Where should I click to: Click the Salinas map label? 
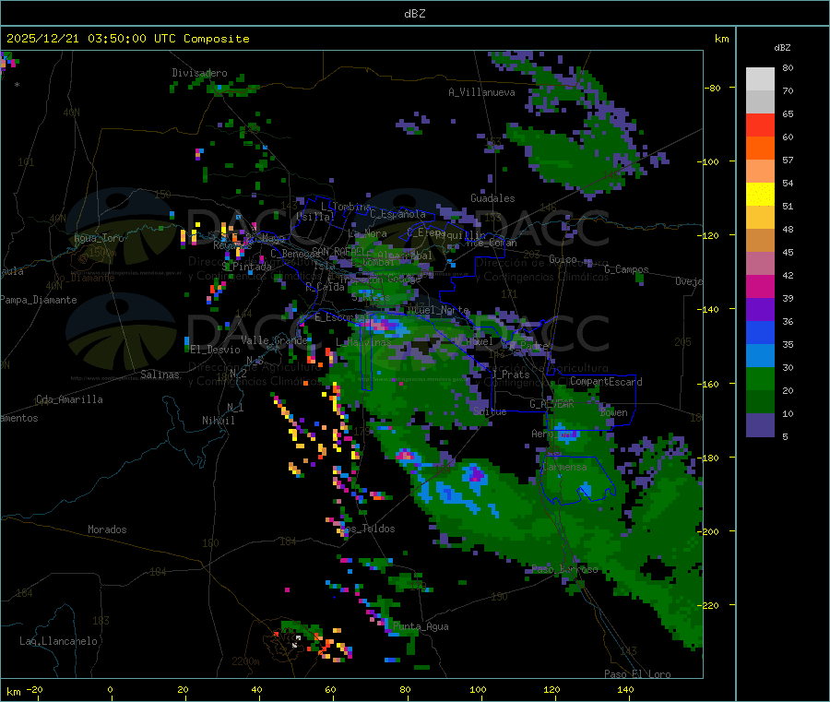pyautogui.click(x=160, y=375)
